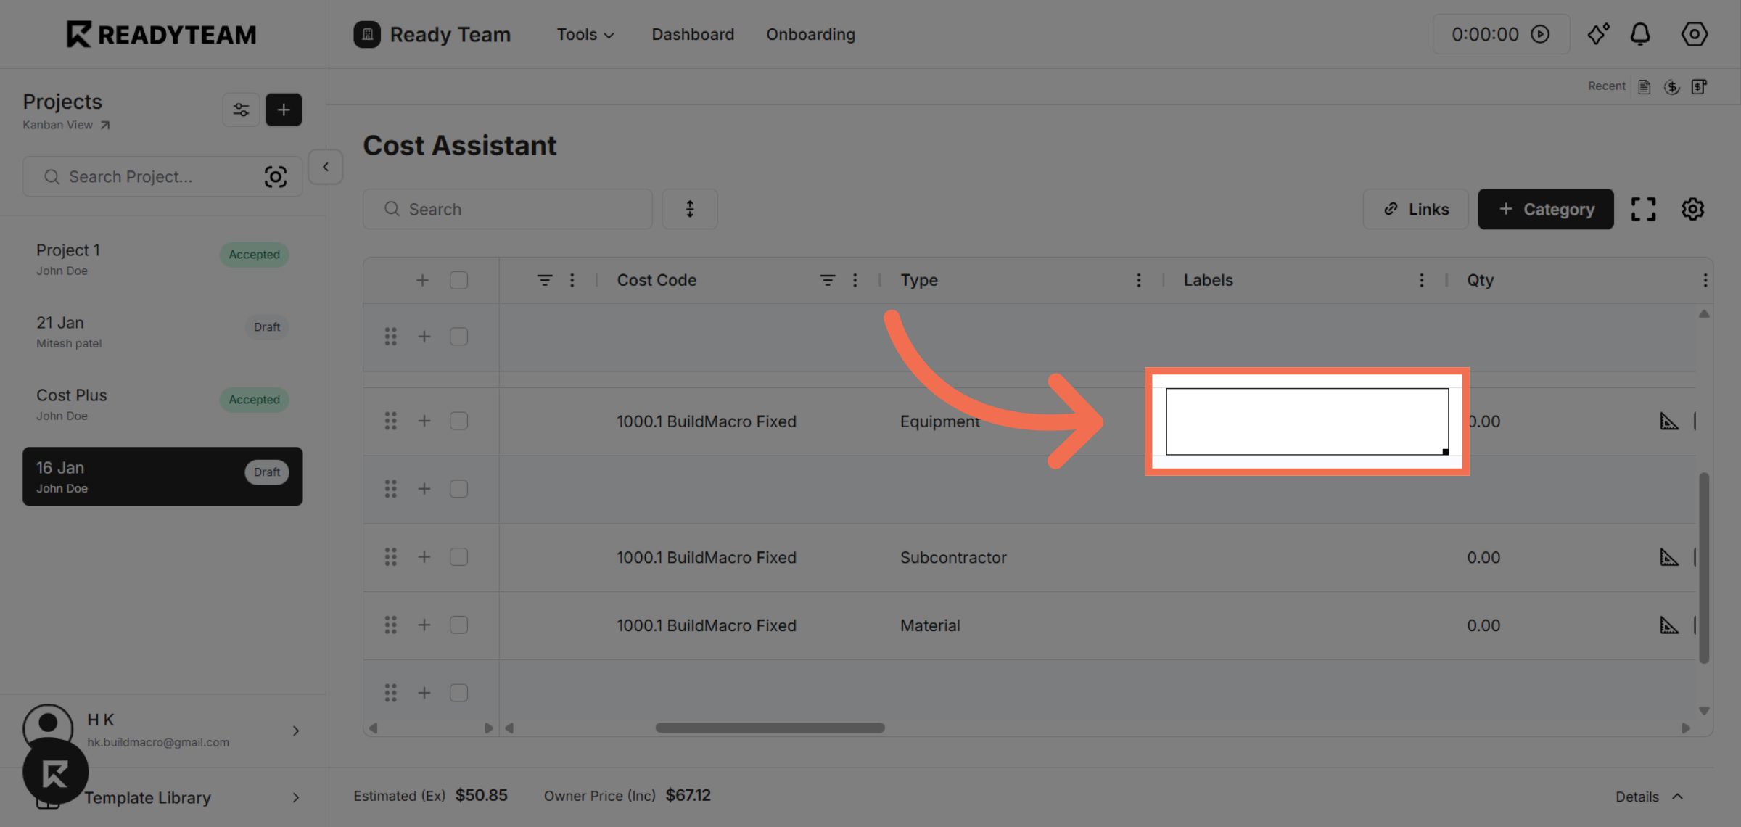Click the circular dollar refresh icon
This screenshot has width=1741, height=827.
[1672, 86]
